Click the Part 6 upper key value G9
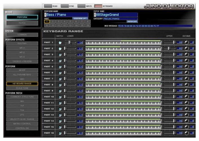Screen dimensions: 199x141 180,73
